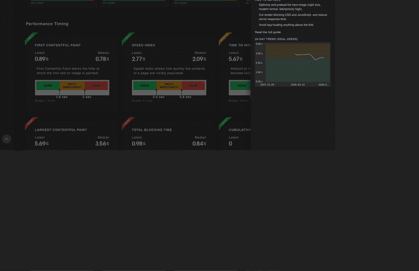Click the Poor segment in Speed Index scale
Screen dimensions: 419x271
coord(193,86)
